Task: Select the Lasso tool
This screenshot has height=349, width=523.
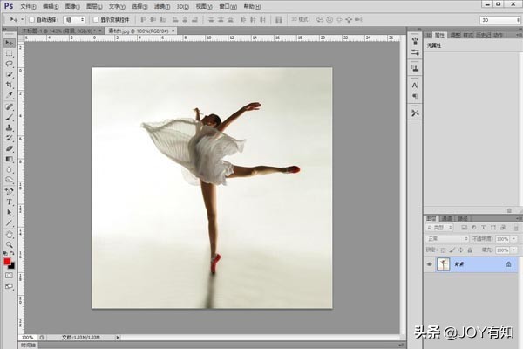Action: [9, 64]
